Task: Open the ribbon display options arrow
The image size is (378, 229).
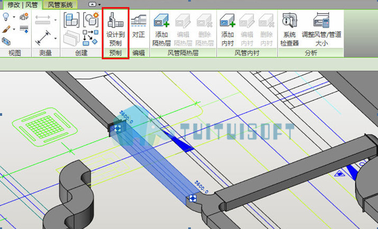Action: pos(99,5)
